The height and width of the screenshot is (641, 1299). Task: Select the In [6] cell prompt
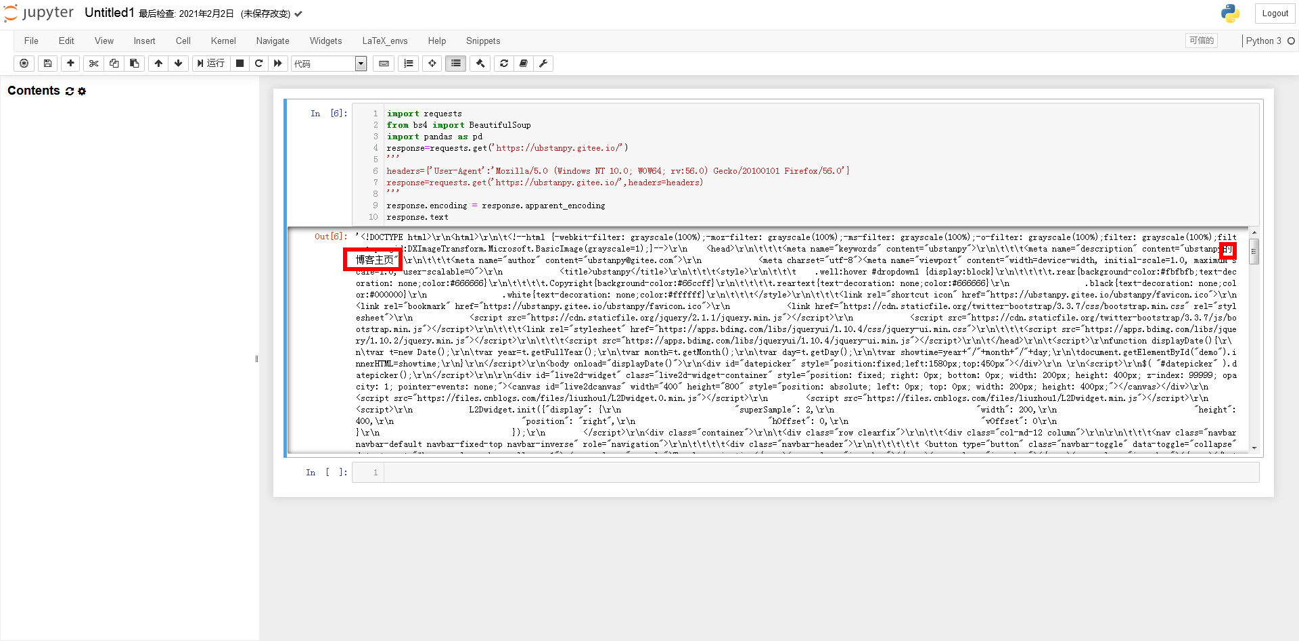pyautogui.click(x=329, y=114)
